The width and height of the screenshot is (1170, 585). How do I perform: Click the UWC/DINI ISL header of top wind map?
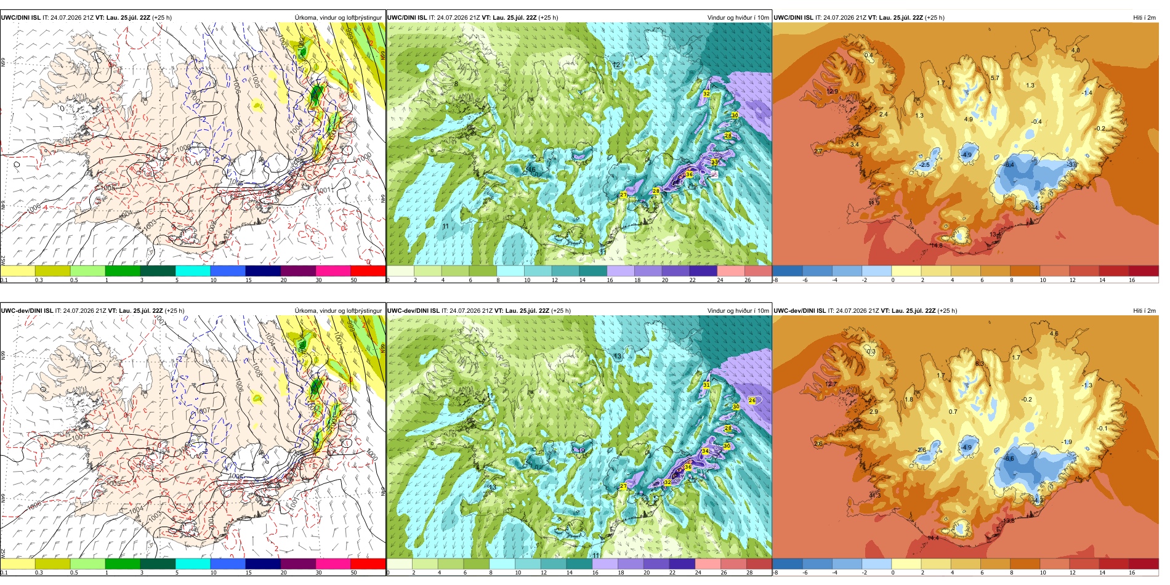407,18
